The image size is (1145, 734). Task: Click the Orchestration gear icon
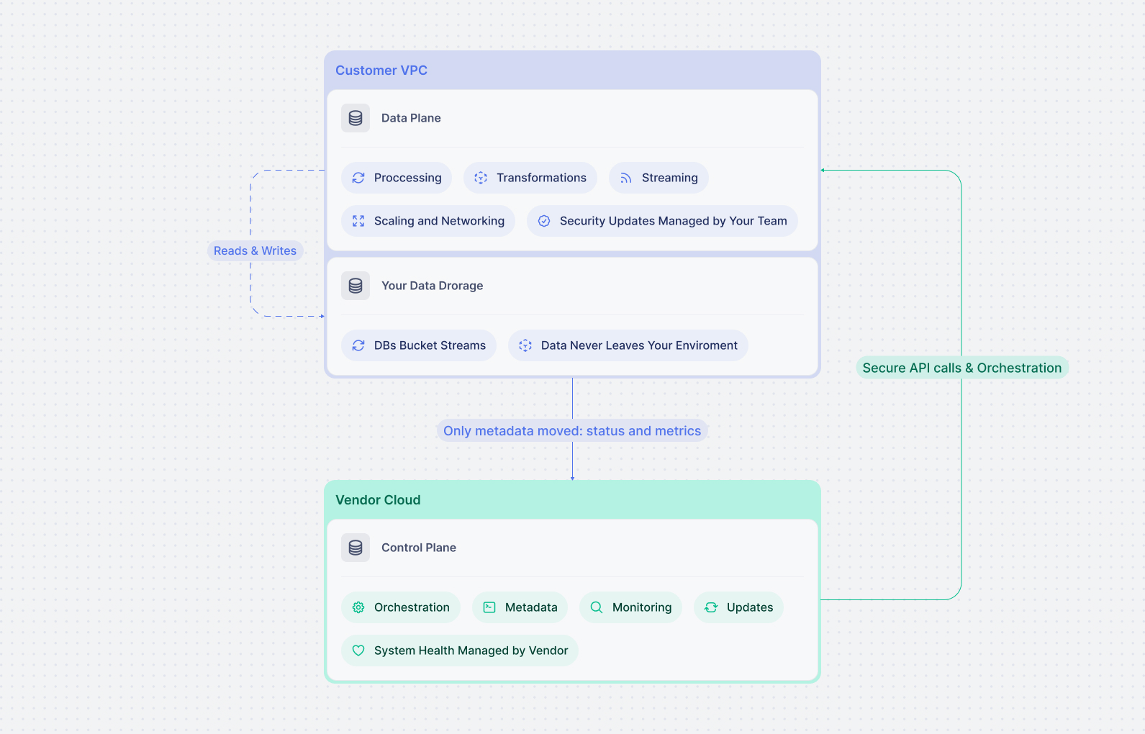[358, 607]
